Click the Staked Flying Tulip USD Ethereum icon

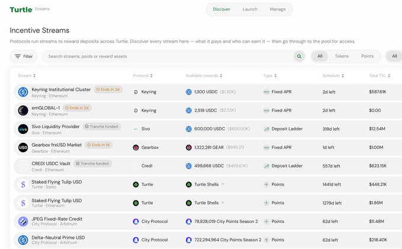pos(23,203)
